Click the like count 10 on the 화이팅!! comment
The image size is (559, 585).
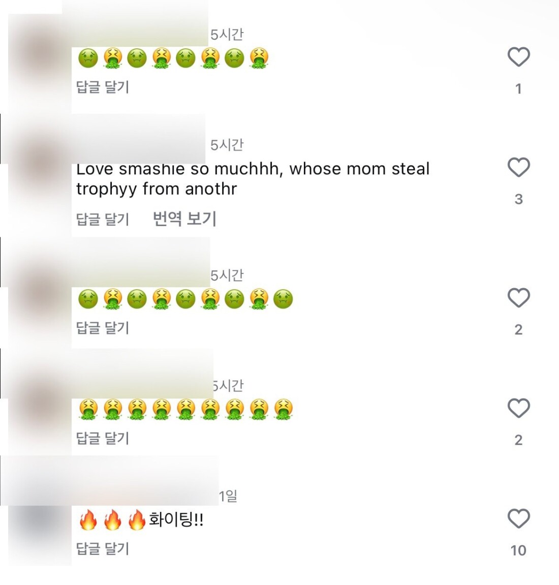tap(518, 550)
